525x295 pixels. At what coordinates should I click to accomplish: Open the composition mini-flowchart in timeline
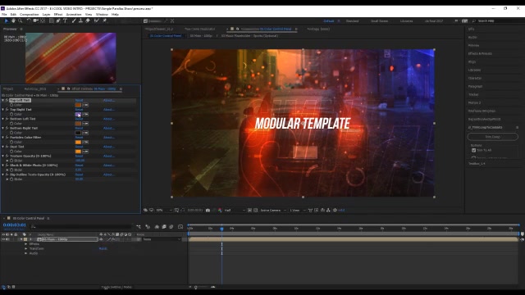[x=139, y=227]
